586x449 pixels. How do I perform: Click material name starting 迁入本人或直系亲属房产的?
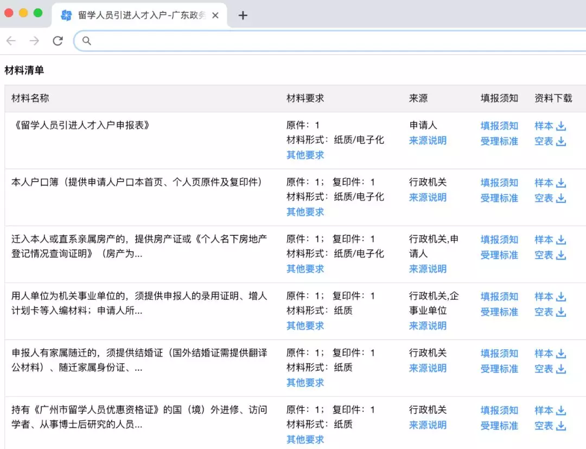[139, 246]
